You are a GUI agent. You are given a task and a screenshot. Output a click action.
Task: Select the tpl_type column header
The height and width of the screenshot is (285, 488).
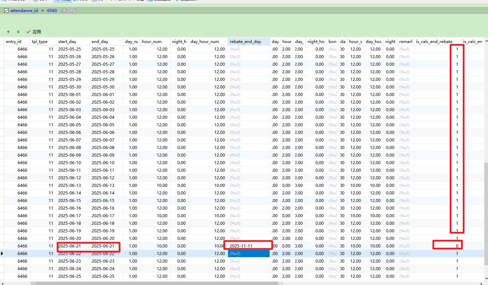point(43,41)
